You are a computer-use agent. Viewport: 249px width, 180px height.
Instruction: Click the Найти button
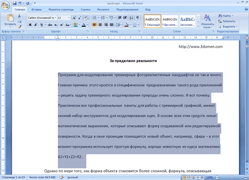pos(226,16)
